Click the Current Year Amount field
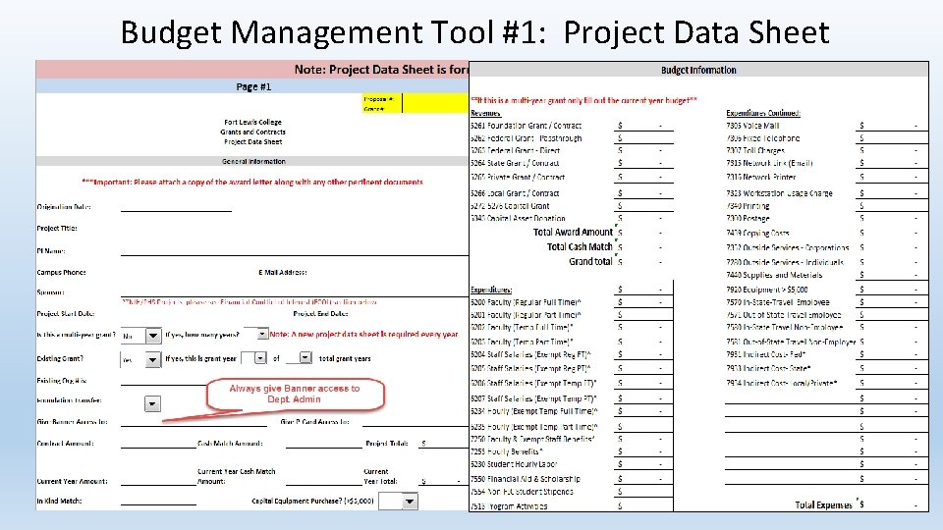 coord(158,480)
